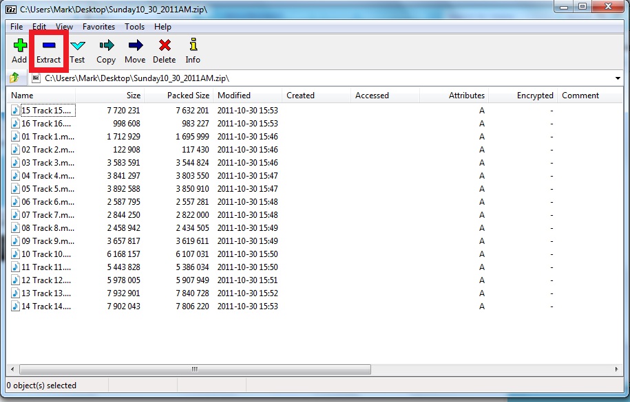Viewport: 630px width, 402px height.
Task: Click the red Delete toolbar icon
Action: coord(164,46)
